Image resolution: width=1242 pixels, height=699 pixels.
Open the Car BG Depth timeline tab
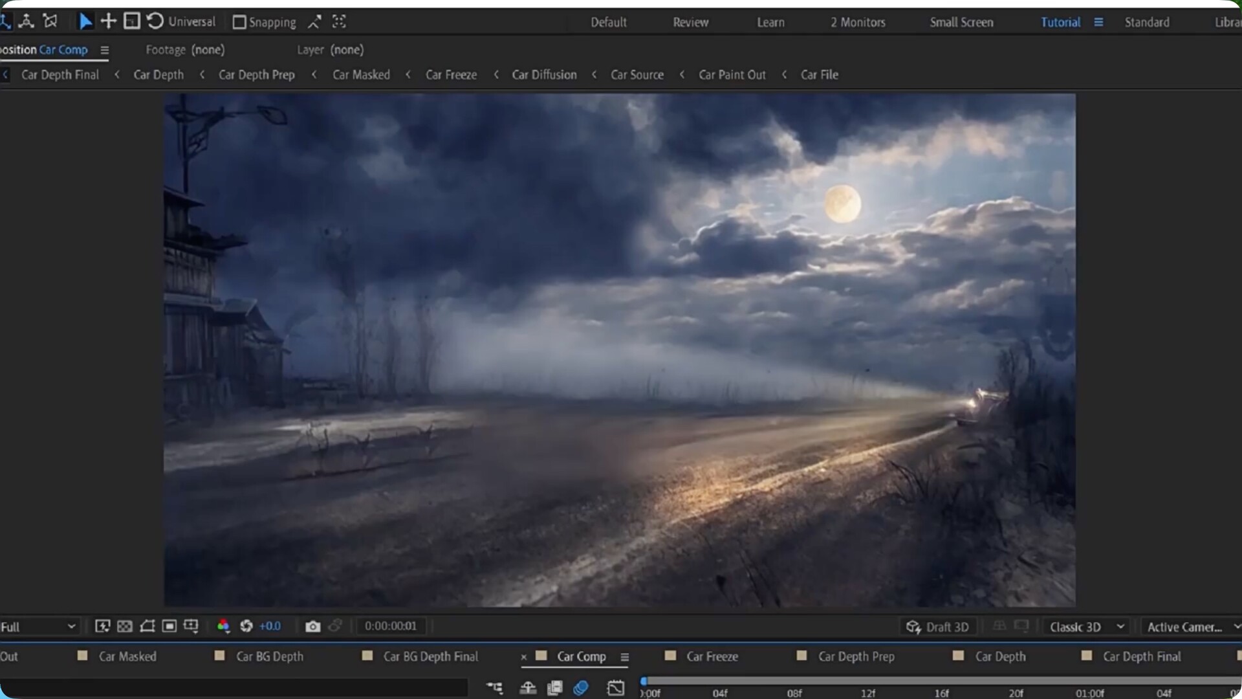point(269,656)
